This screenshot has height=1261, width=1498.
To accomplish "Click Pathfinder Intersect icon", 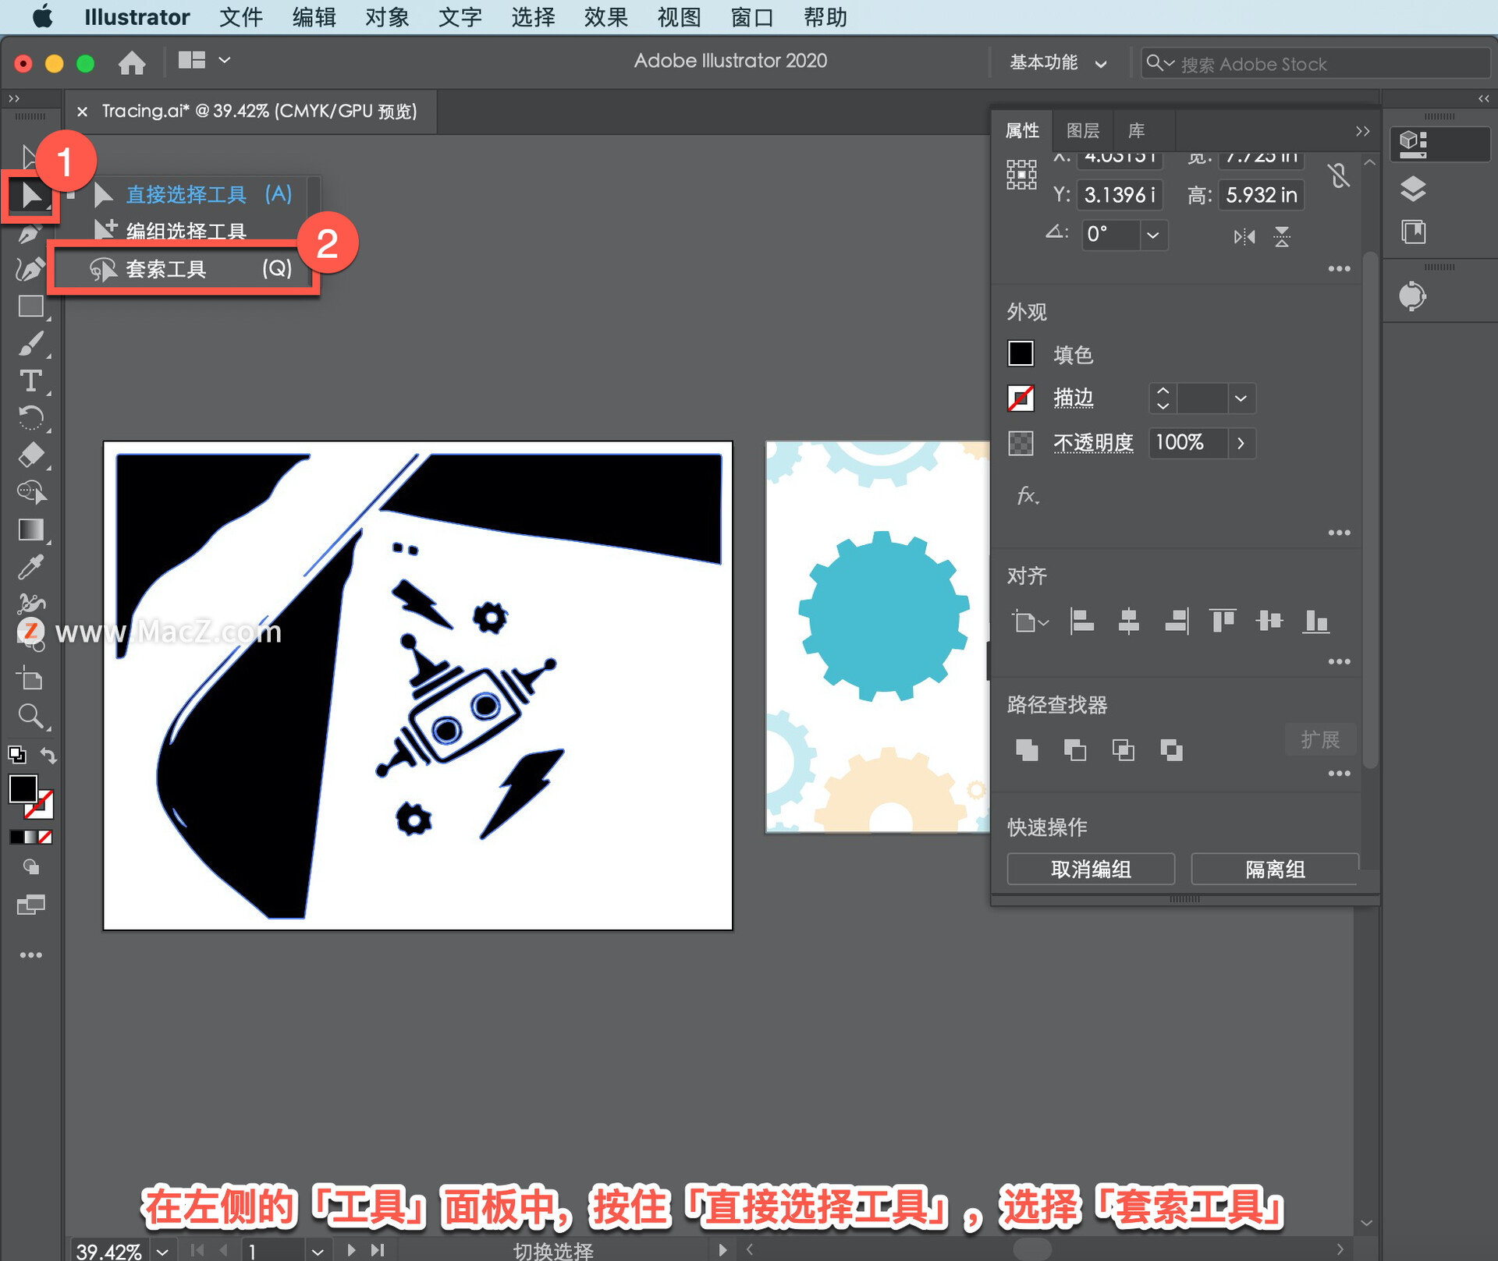I will point(1123,749).
